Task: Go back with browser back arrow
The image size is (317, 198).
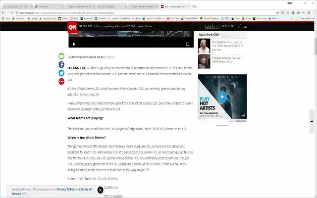Action: coord(3,13)
